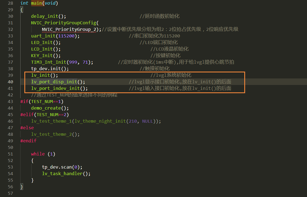
Task: Click the lv_test_theme_2() call
Action: click(x=55, y=134)
